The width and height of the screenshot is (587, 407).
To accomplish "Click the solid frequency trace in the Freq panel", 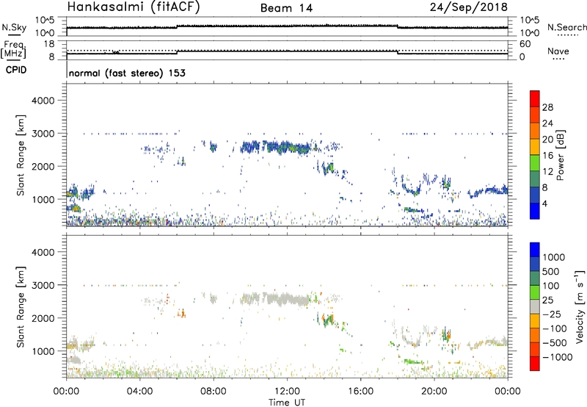I will [287, 52].
